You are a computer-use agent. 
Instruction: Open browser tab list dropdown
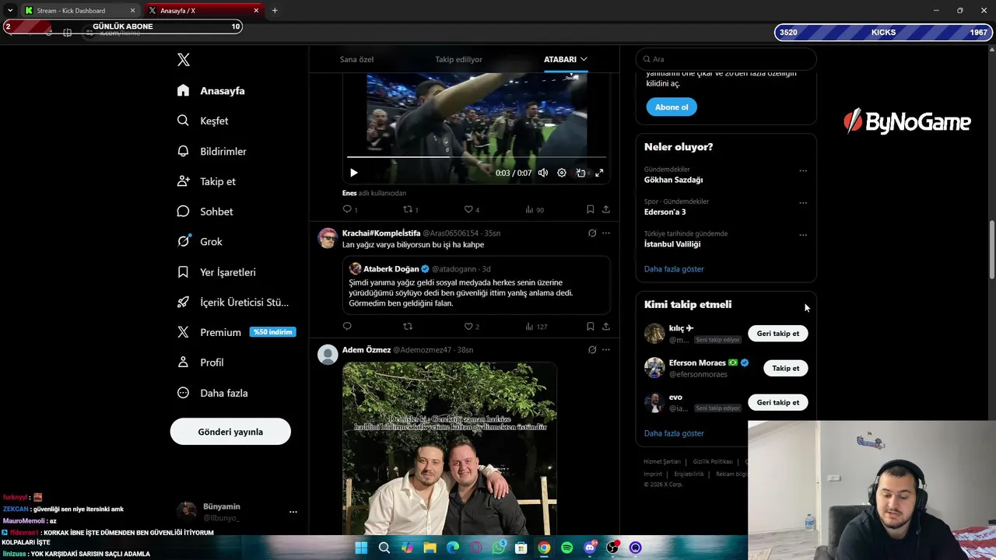[x=9, y=11]
